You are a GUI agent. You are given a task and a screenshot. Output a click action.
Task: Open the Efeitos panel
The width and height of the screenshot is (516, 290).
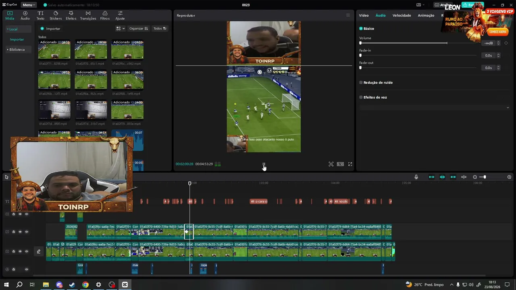(x=71, y=15)
